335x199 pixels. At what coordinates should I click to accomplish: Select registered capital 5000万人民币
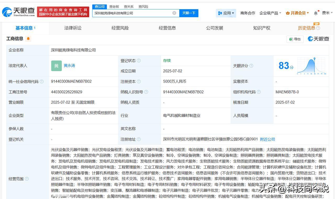[x=175, y=81]
